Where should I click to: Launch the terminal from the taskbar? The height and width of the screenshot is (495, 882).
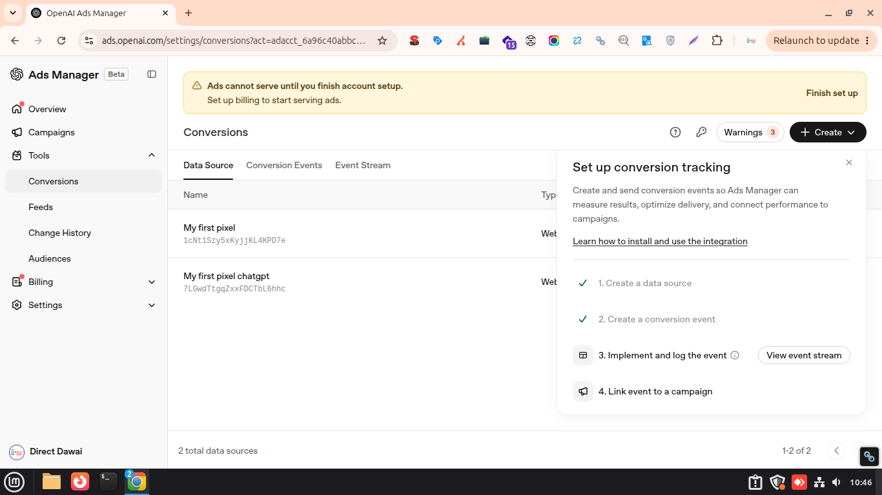pyautogui.click(x=108, y=481)
